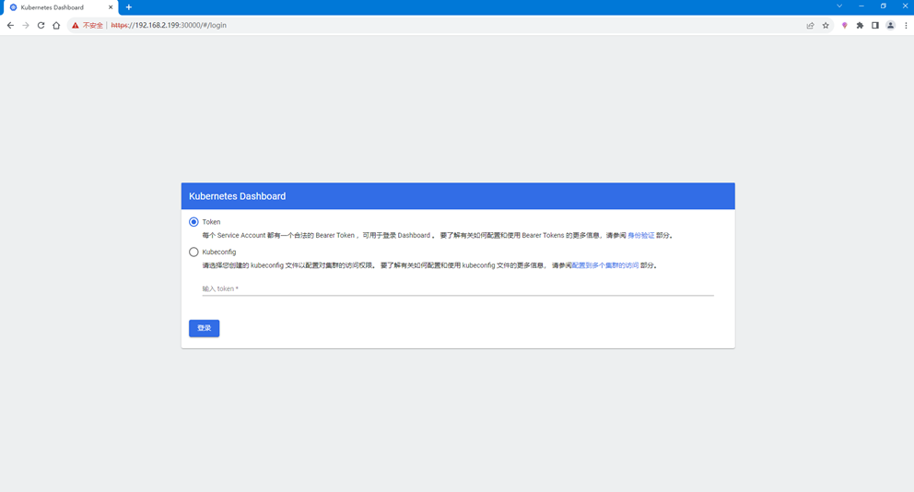Screen dimensions: 914x492
Task: Click the 登录 sign-in button
Action: coord(204,328)
